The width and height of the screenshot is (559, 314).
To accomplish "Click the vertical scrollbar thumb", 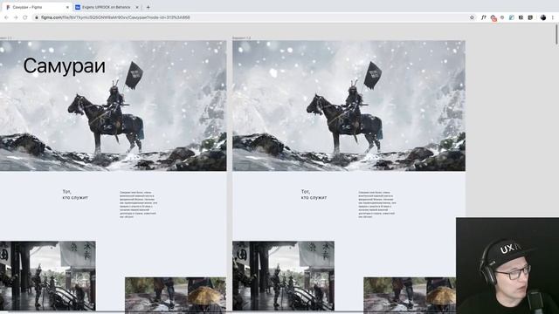I will click(x=556, y=35).
